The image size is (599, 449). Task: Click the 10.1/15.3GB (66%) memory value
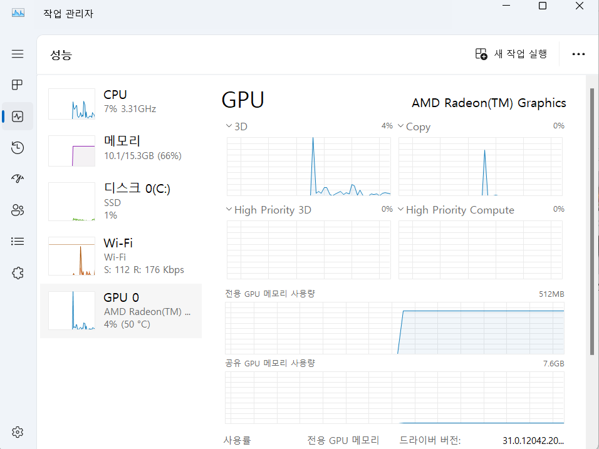pyautogui.click(x=142, y=156)
